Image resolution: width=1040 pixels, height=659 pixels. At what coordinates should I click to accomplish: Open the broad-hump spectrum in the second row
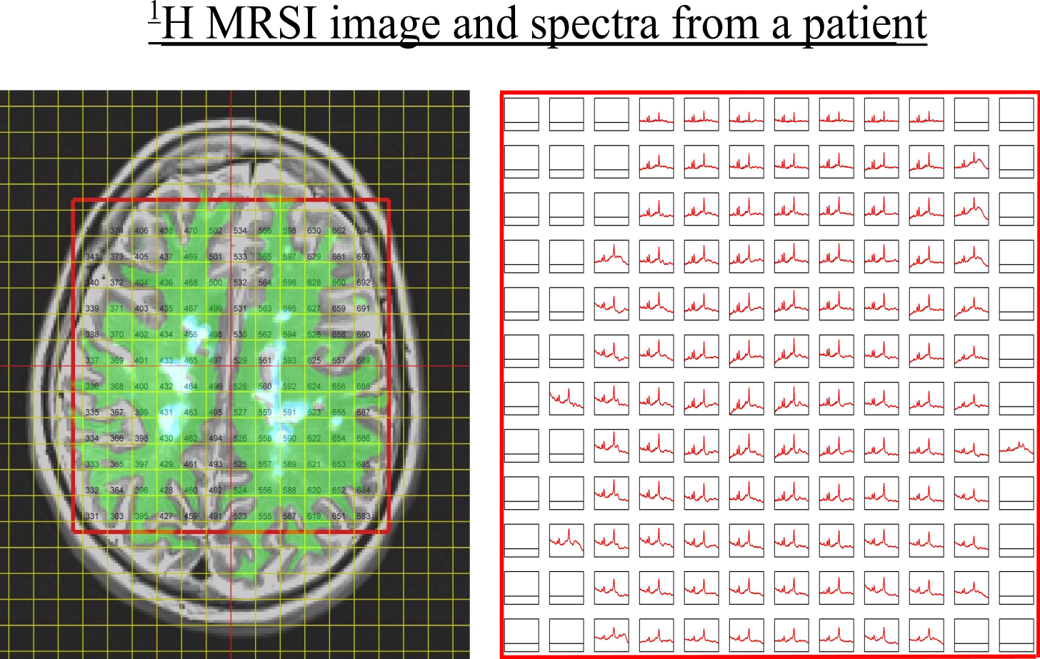[x=971, y=162]
